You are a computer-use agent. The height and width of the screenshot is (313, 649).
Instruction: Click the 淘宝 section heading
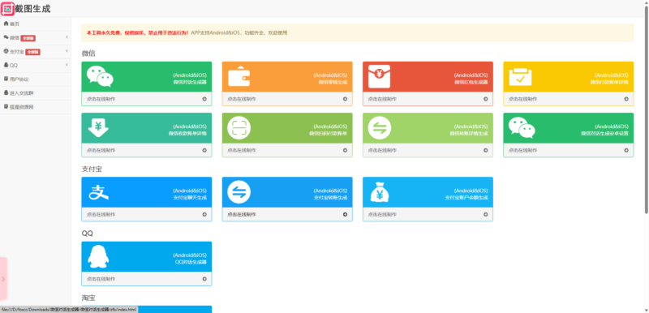coord(89,298)
